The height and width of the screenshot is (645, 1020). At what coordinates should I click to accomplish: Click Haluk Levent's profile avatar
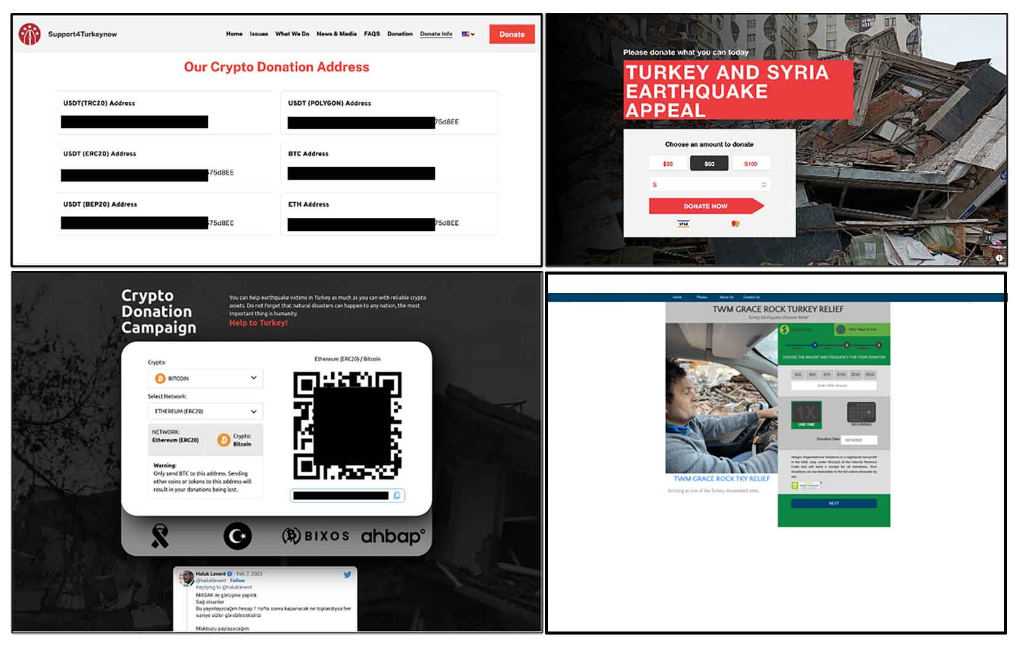coord(186,577)
